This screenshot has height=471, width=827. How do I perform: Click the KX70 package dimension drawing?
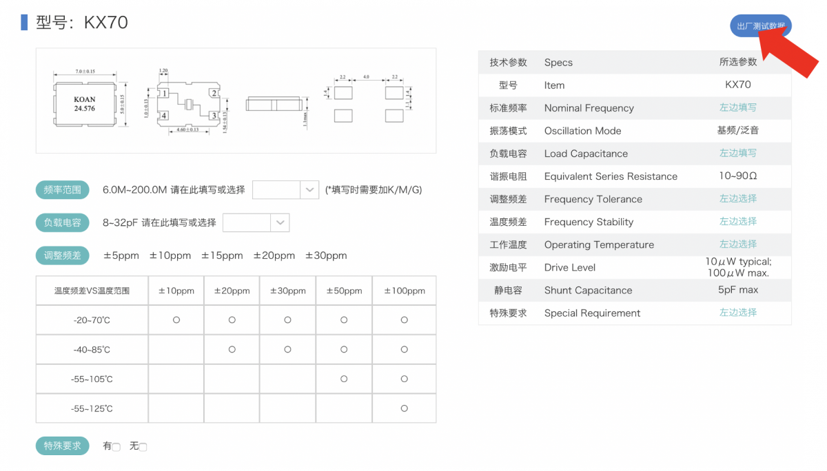[x=236, y=101]
